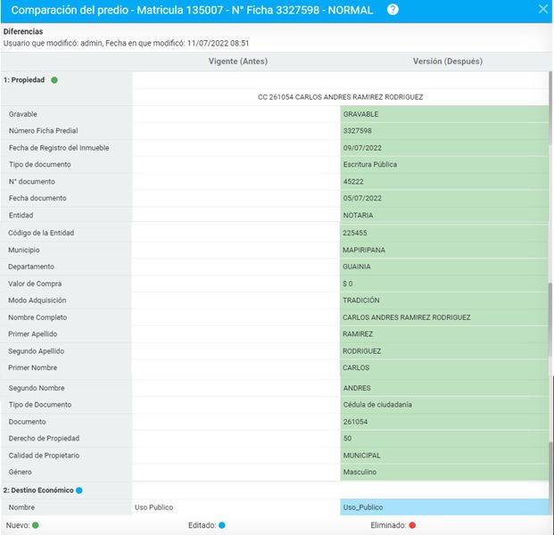The height and width of the screenshot is (535, 554).
Task: Select the NOTARIA value
Action: point(358,215)
